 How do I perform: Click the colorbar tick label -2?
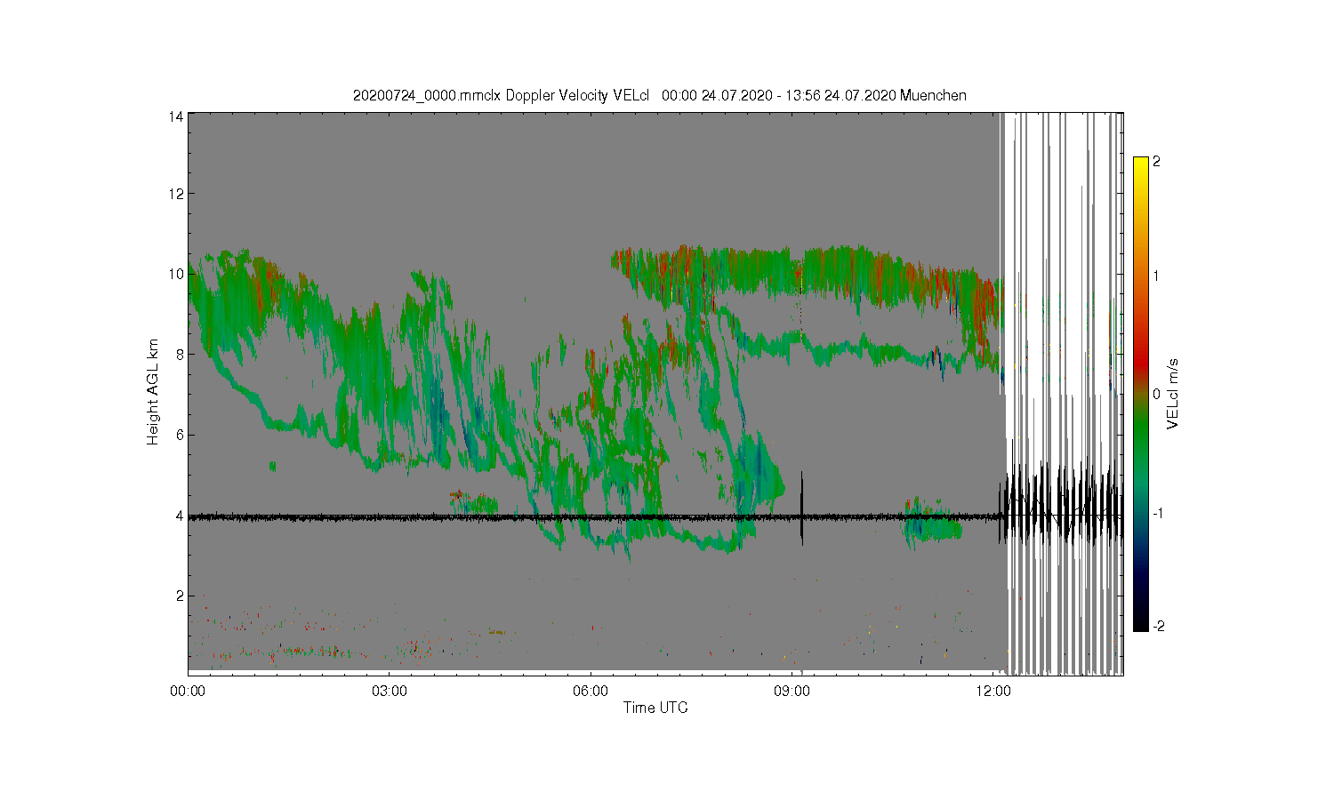point(1158,627)
